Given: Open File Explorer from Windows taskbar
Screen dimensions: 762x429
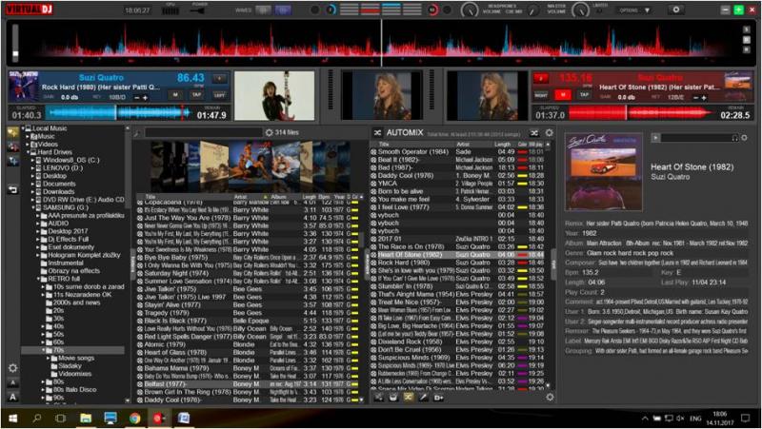Looking at the screenshot, I should click(x=86, y=418).
